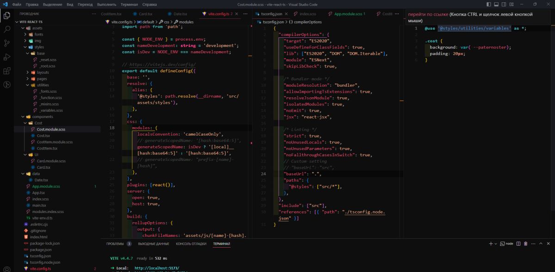Open the Выполнить menu
This screenshot has width=555, height=272.
coord(107,4)
